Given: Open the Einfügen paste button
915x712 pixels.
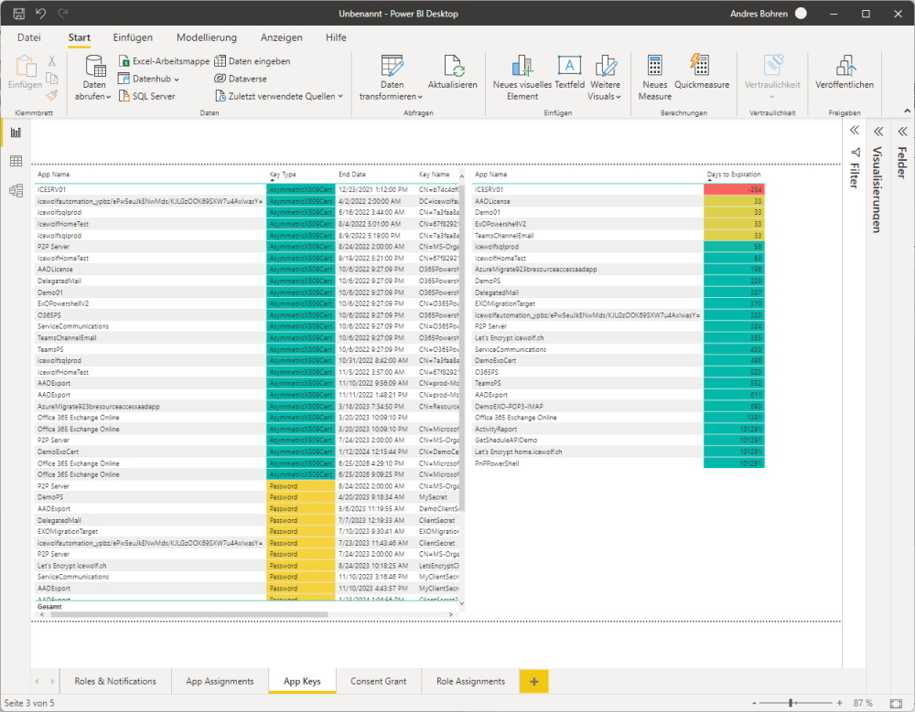Looking at the screenshot, I should [25, 73].
